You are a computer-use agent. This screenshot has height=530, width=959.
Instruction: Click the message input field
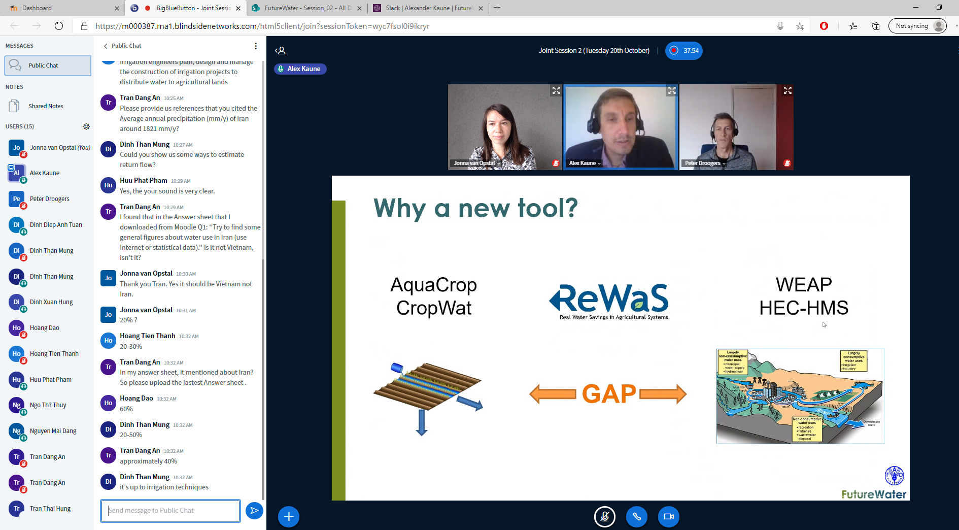click(x=170, y=510)
